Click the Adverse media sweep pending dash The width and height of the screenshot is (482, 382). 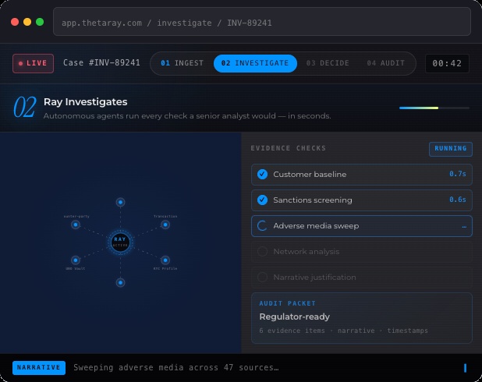click(x=464, y=227)
